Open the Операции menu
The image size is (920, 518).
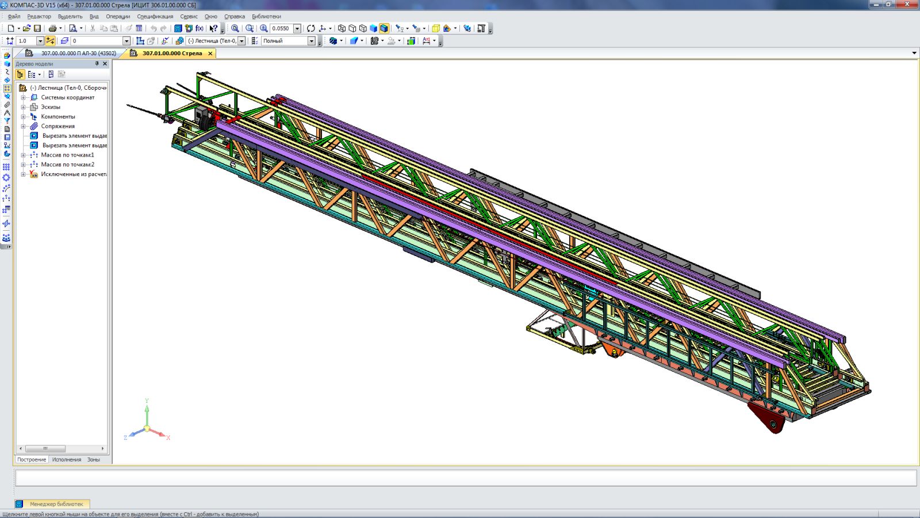[x=118, y=17]
